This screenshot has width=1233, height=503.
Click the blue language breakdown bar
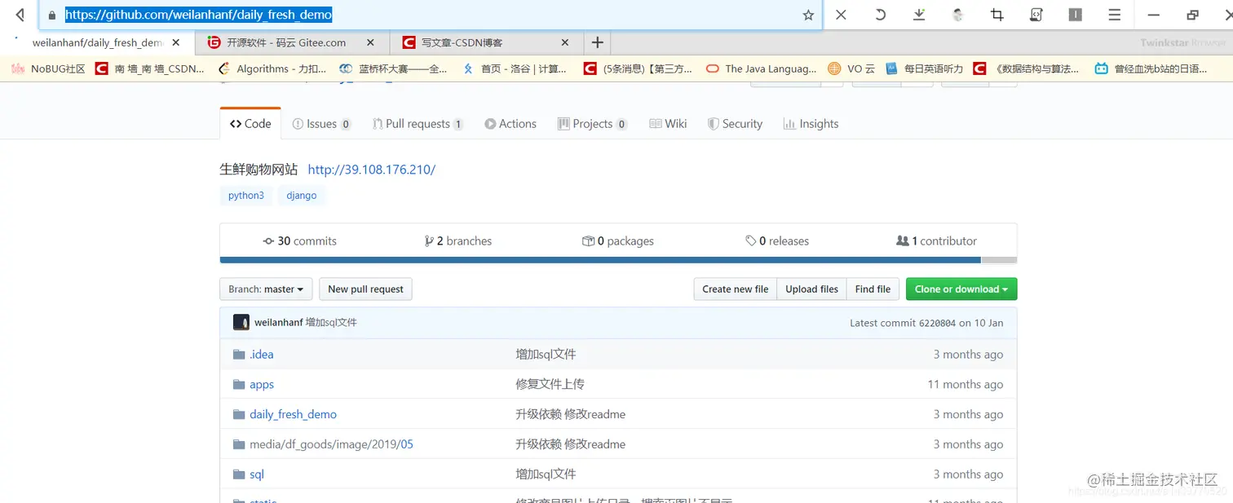click(600, 260)
